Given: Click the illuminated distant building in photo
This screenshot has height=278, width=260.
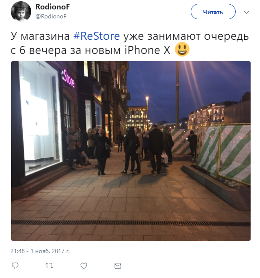Looking at the screenshot, I should pos(138,118).
